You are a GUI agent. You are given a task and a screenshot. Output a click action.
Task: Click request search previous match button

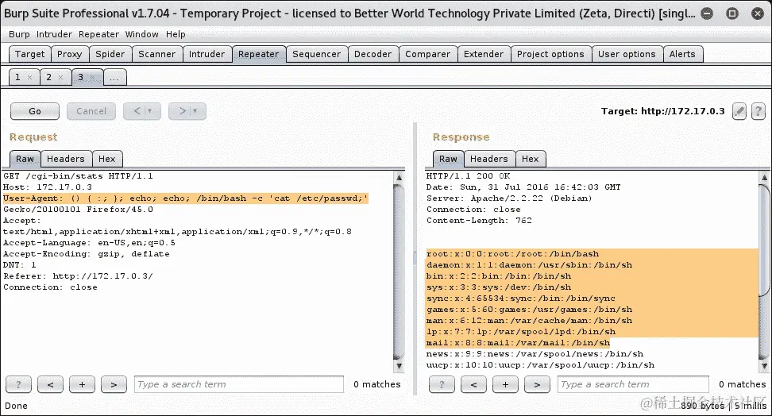tap(50, 384)
